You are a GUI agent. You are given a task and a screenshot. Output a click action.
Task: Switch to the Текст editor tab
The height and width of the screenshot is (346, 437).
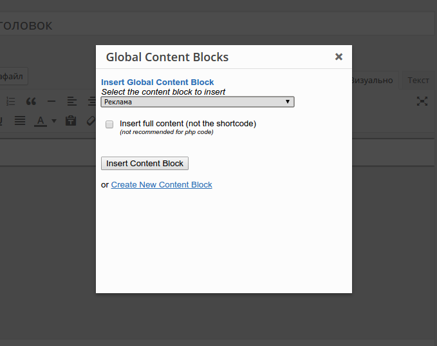[418, 80]
